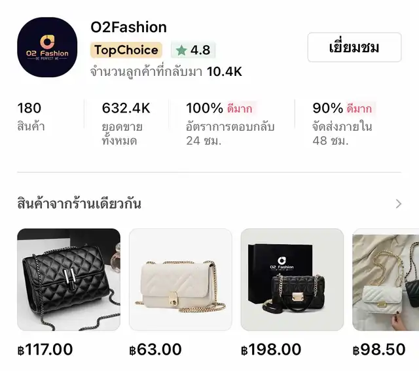
Task: Open the black quilted bag thumbnail
Action: point(69,279)
